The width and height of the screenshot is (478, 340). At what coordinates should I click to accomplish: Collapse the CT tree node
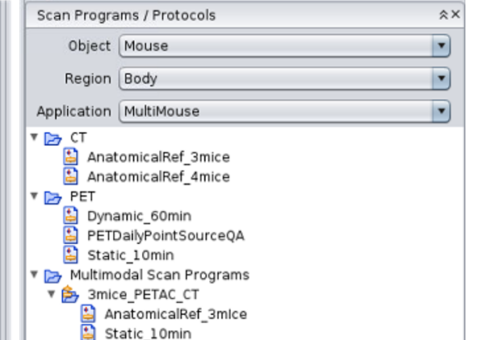coord(35,138)
